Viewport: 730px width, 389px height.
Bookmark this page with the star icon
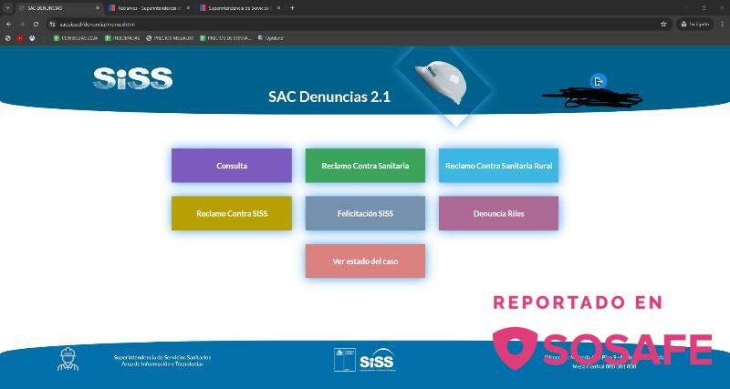(664, 25)
